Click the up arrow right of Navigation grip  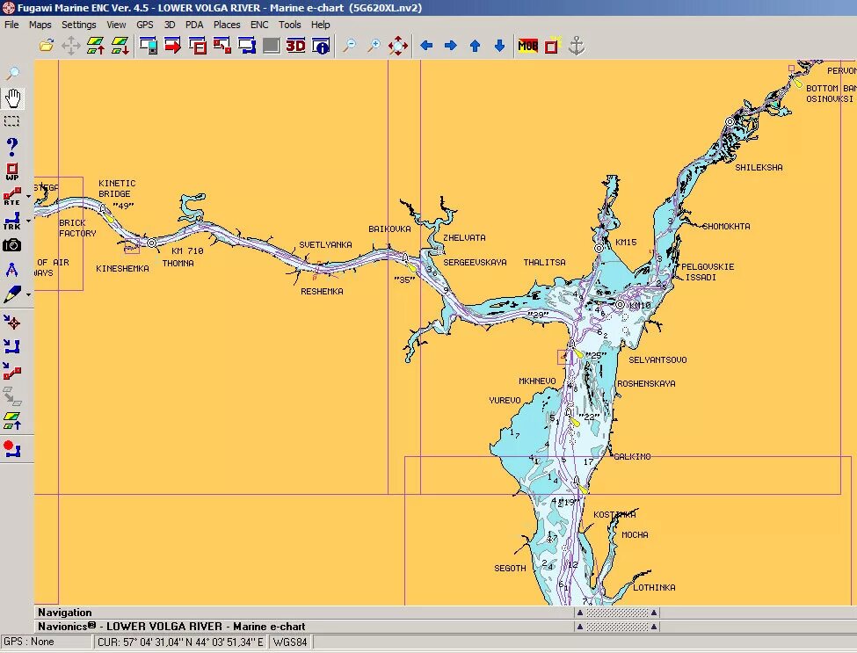pos(654,613)
